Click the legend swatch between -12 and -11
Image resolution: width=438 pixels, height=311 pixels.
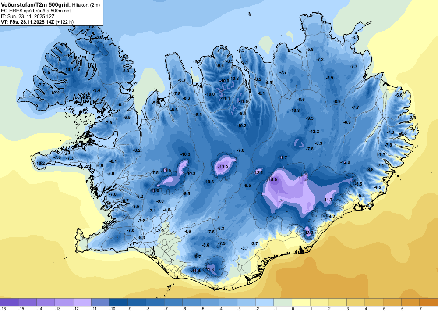tap(82, 302)
